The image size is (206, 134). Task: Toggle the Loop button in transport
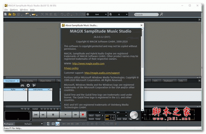pos(98,119)
